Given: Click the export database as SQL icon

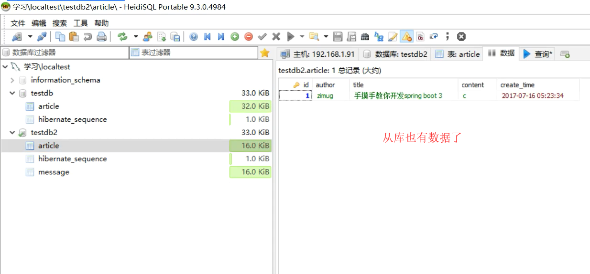Looking at the screenshot, I should pyautogui.click(x=175, y=37).
